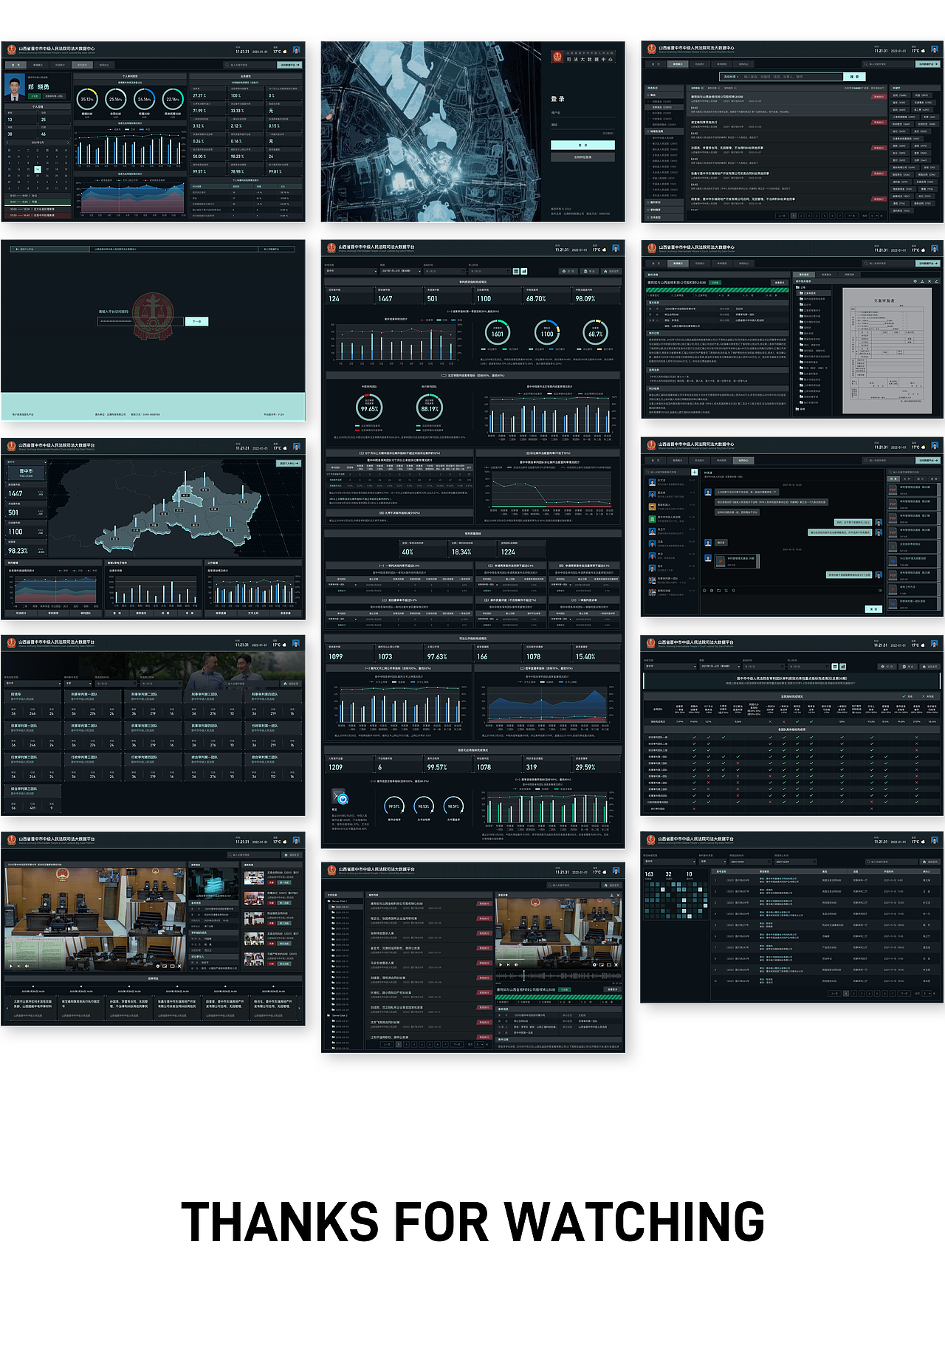Click the send button in the chat screen
The width and height of the screenshot is (945, 1360).
(873, 609)
